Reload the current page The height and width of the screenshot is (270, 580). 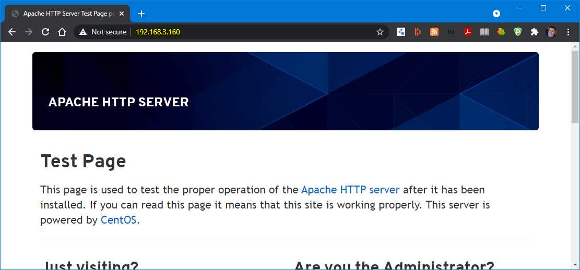[45, 32]
